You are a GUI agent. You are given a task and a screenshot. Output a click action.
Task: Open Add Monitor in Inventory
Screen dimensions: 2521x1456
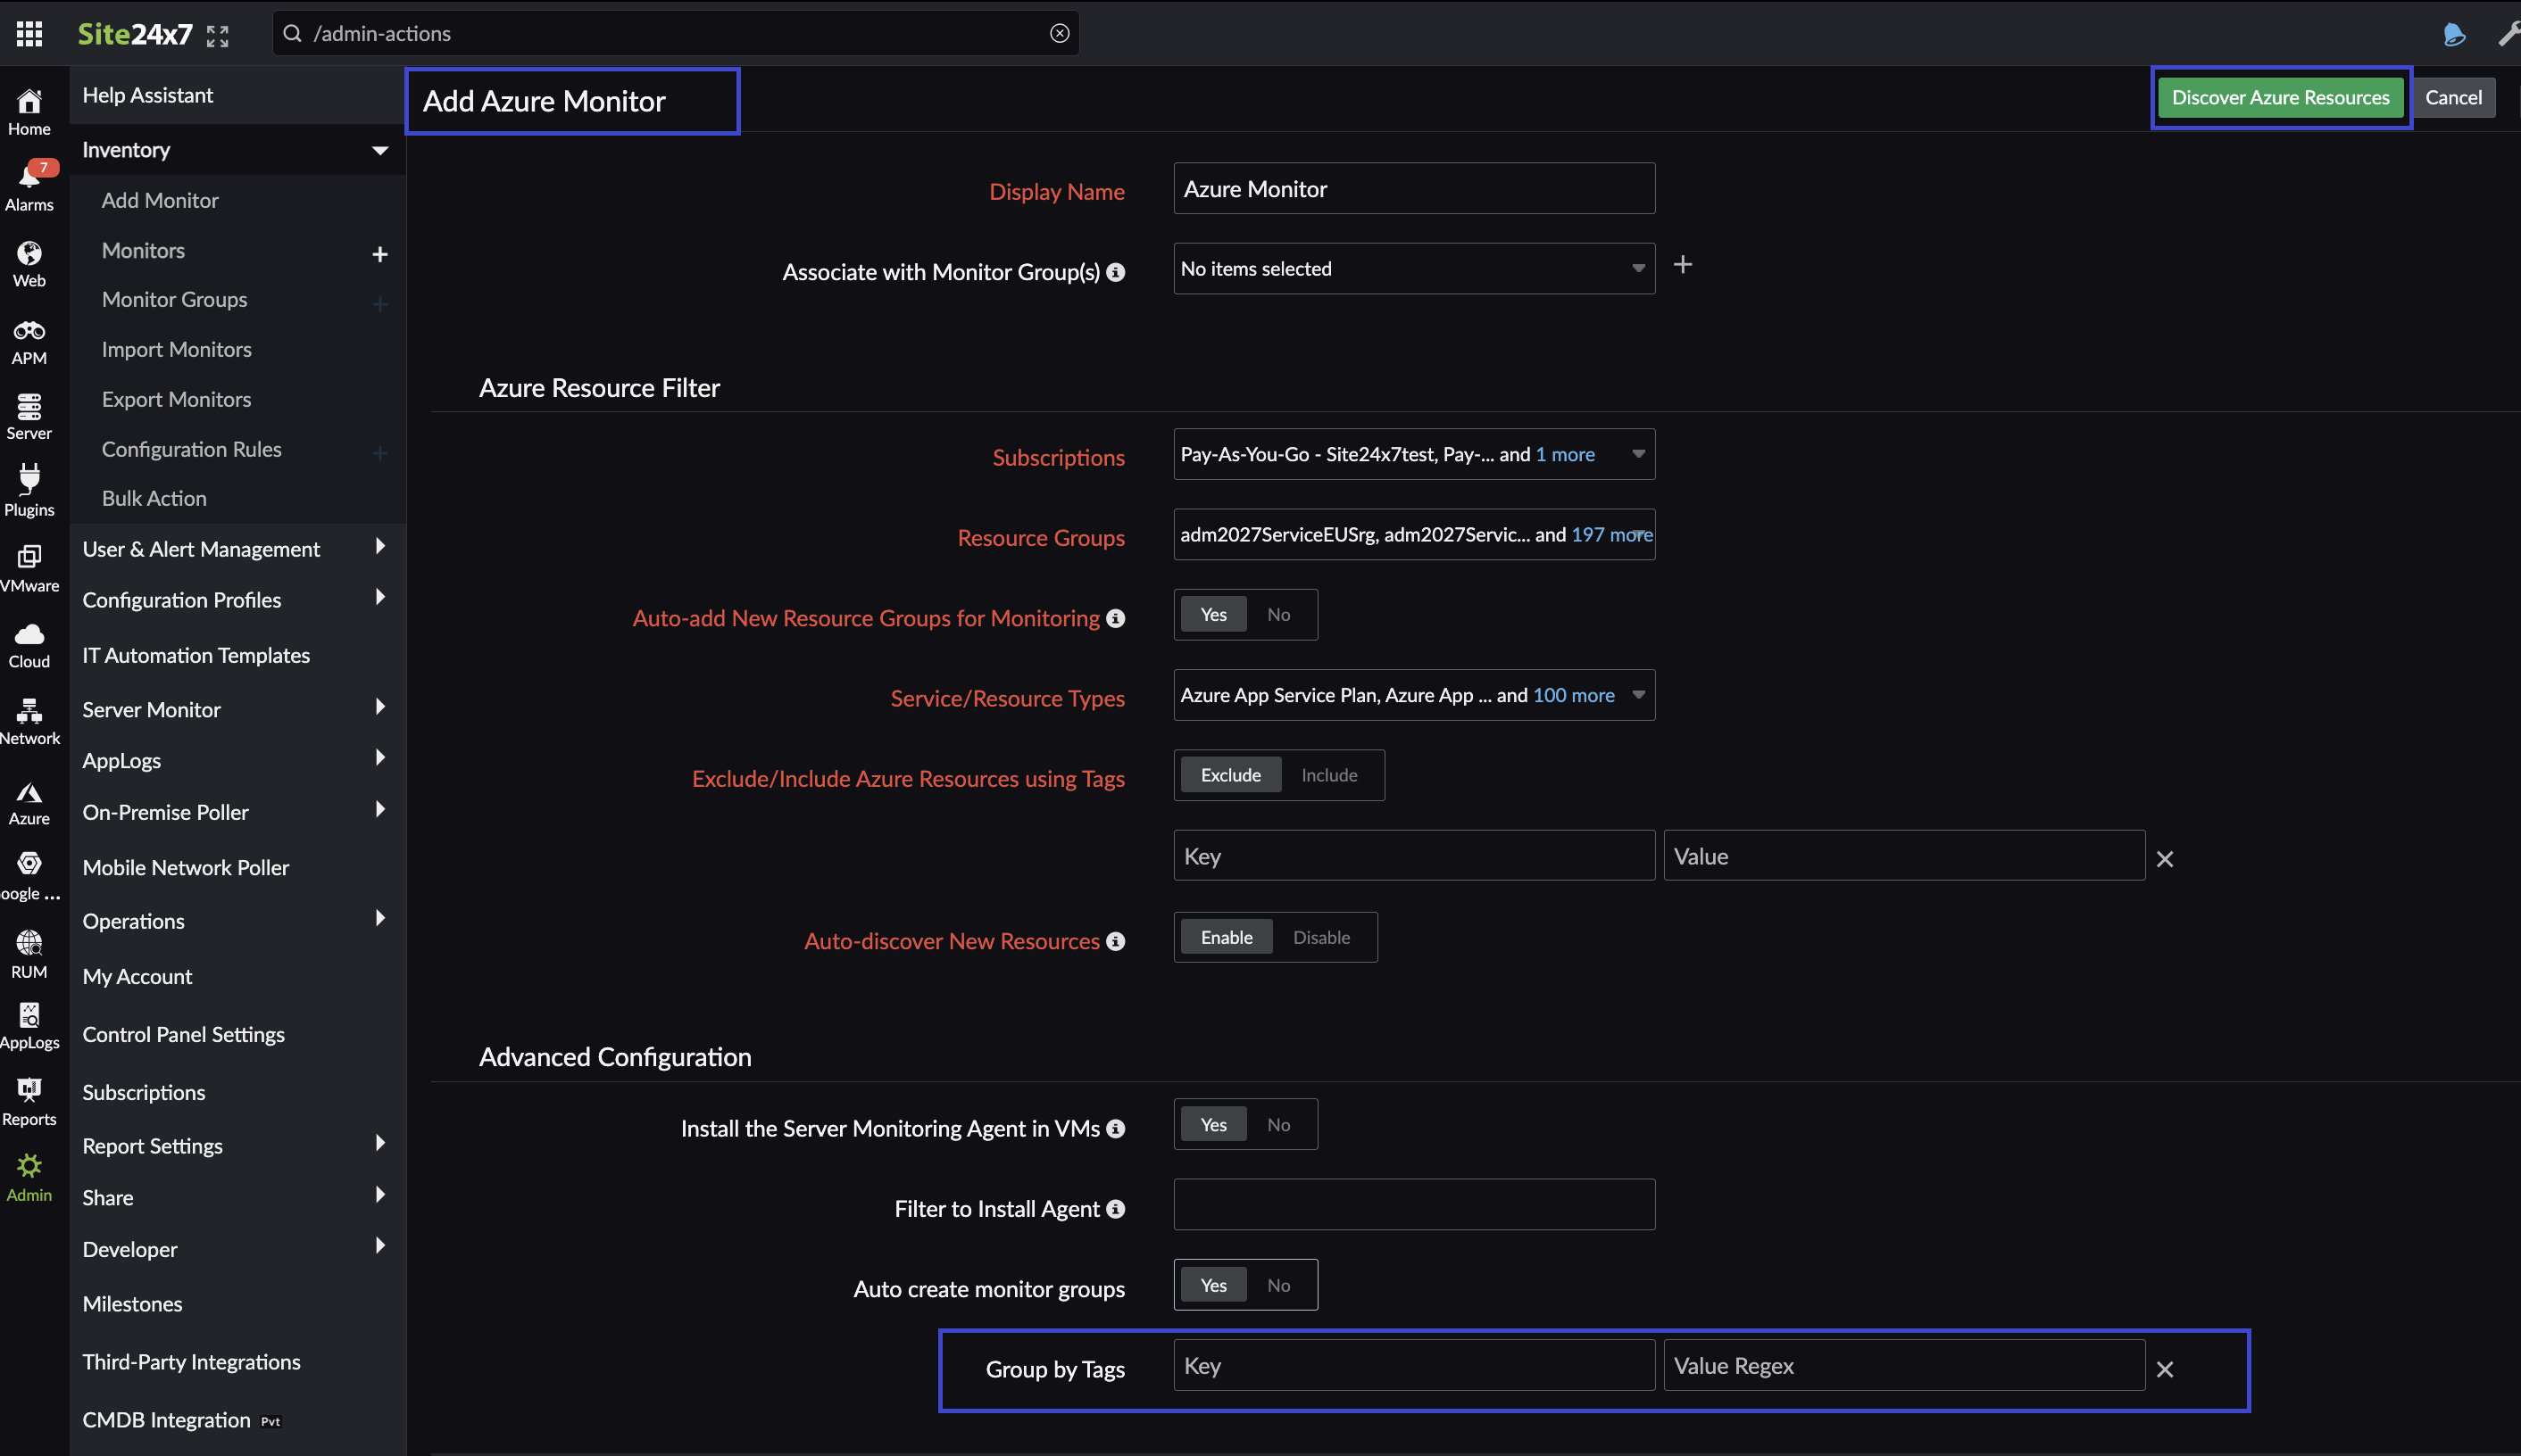(x=160, y=200)
